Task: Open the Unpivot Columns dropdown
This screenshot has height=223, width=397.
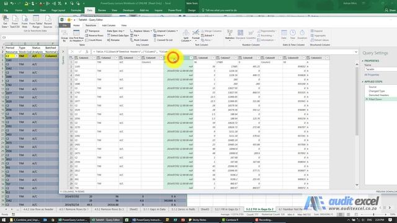Action: pyautogui.click(x=166, y=31)
